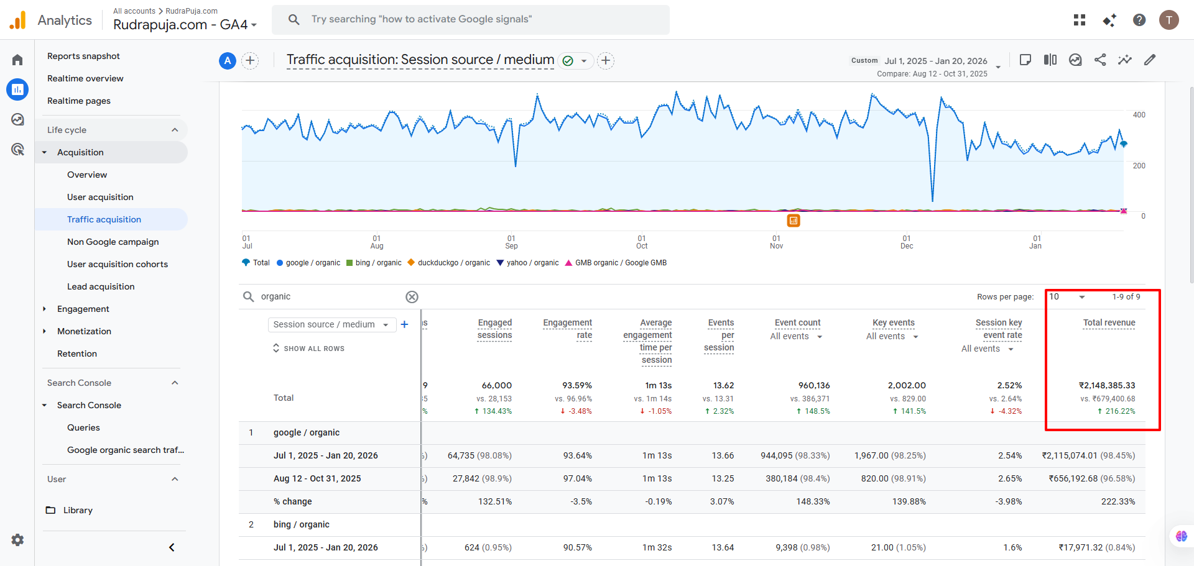Open the Analytics Advisor sparkle icon
Viewport: 1194px width, 566px height.
point(1109,20)
